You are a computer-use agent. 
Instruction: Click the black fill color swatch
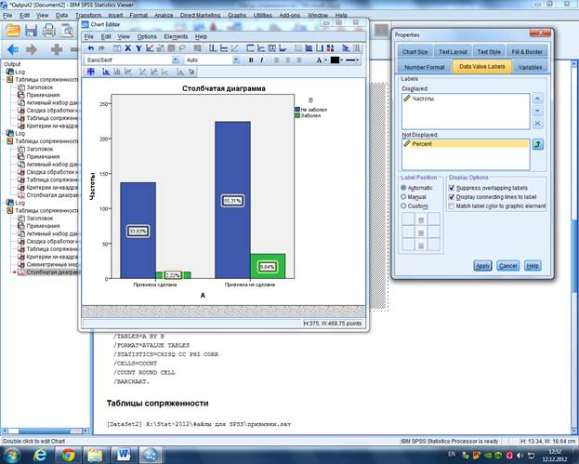tap(335, 60)
